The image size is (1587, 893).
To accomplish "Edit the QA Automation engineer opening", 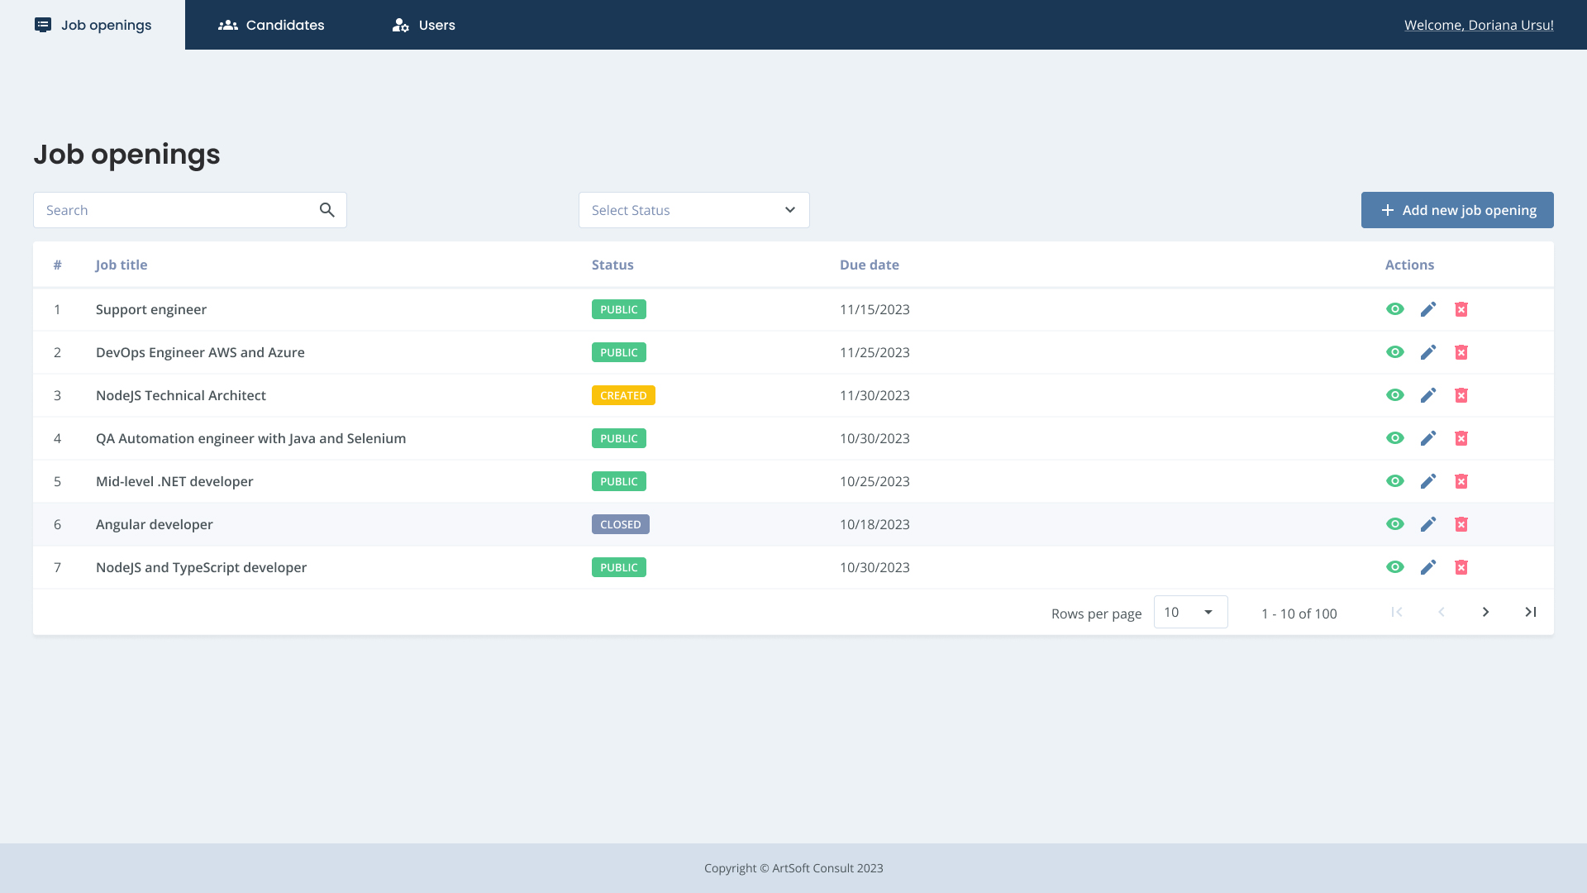I will click(1428, 438).
